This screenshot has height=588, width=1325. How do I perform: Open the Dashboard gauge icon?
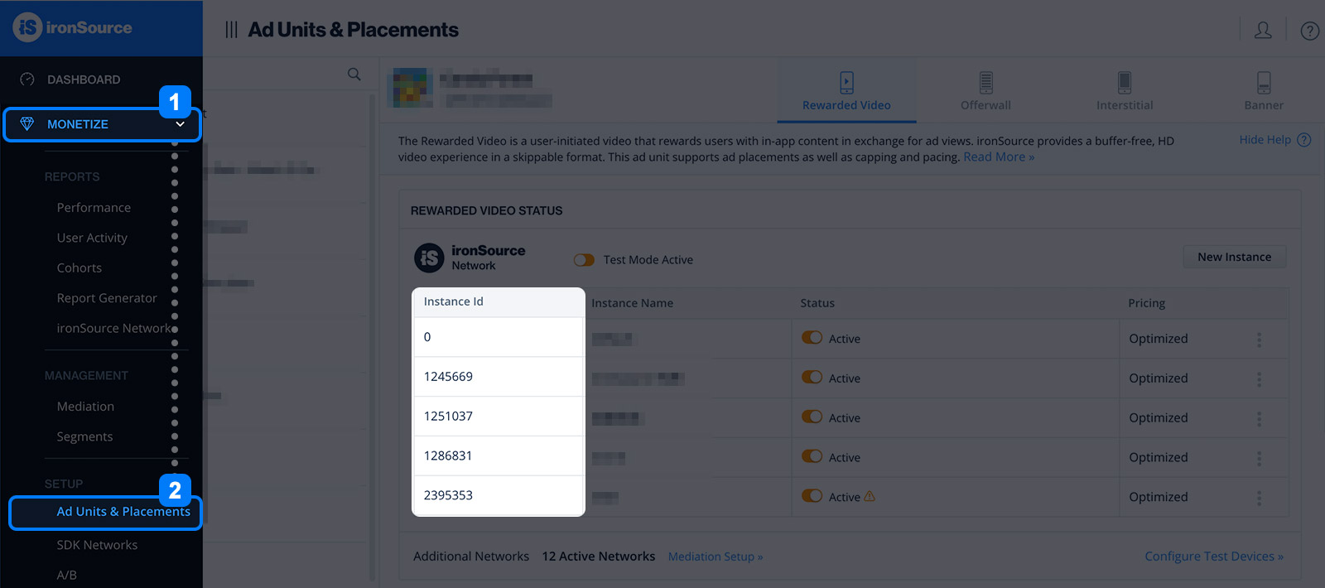(x=27, y=80)
